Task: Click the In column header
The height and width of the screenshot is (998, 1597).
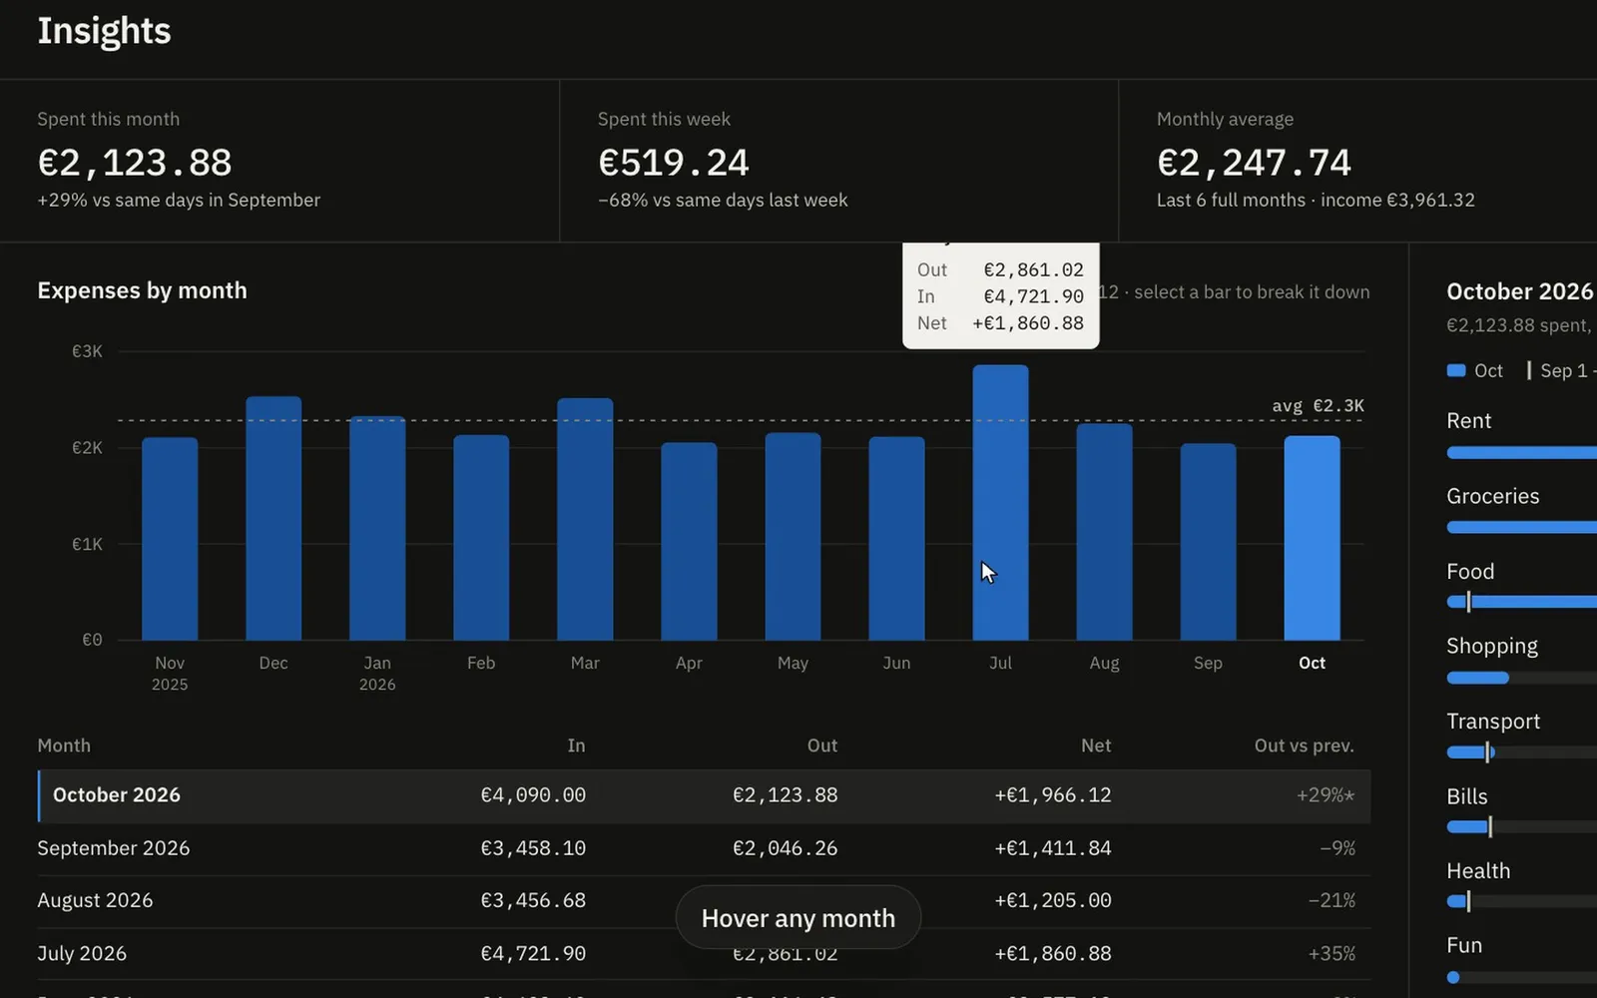Action: point(576,746)
